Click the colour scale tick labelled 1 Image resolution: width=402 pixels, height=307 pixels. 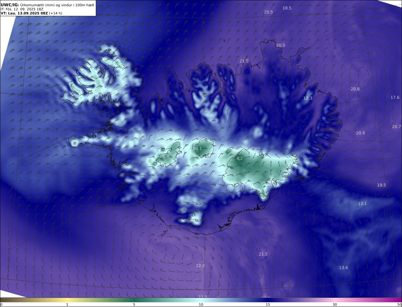tap(67, 304)
